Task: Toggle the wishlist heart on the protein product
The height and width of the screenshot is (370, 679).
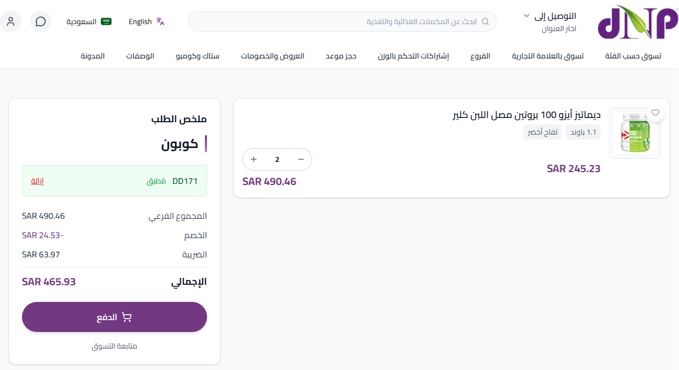Action: click(655, 113)
